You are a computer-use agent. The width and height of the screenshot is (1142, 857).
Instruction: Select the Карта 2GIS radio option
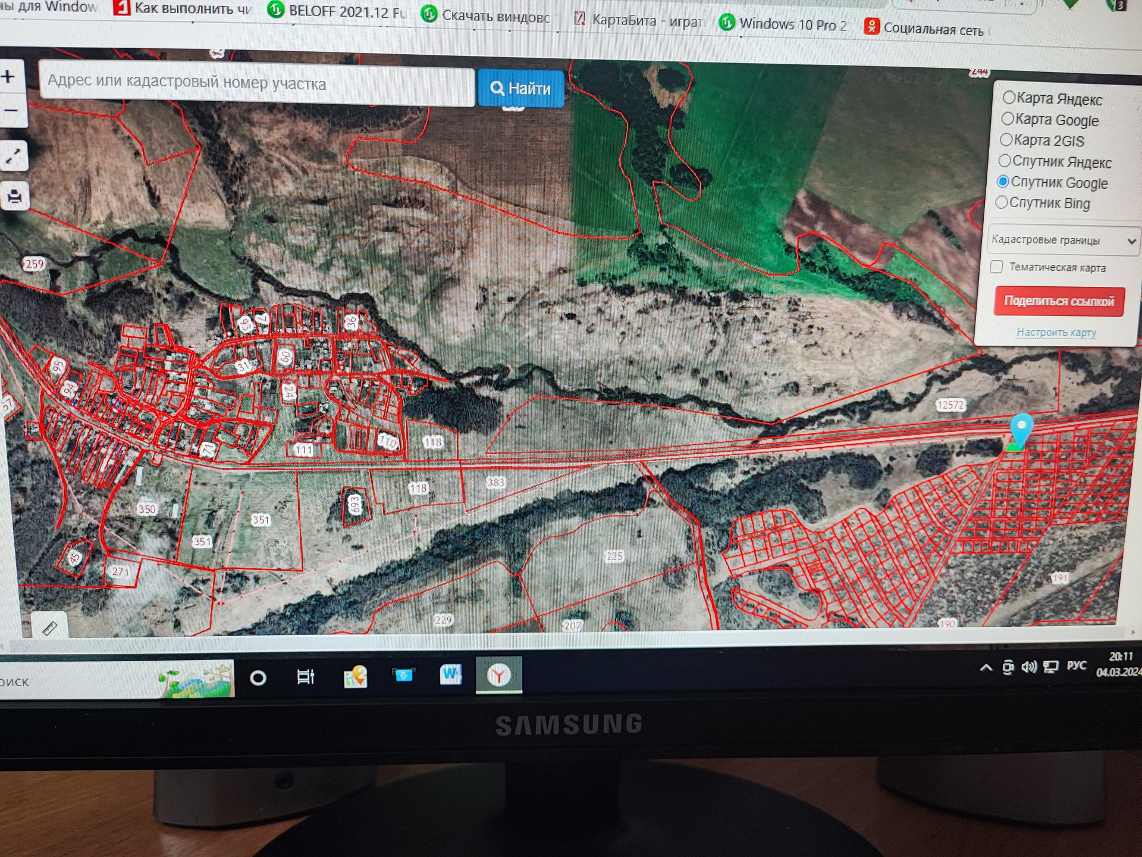coord(1006,140)
